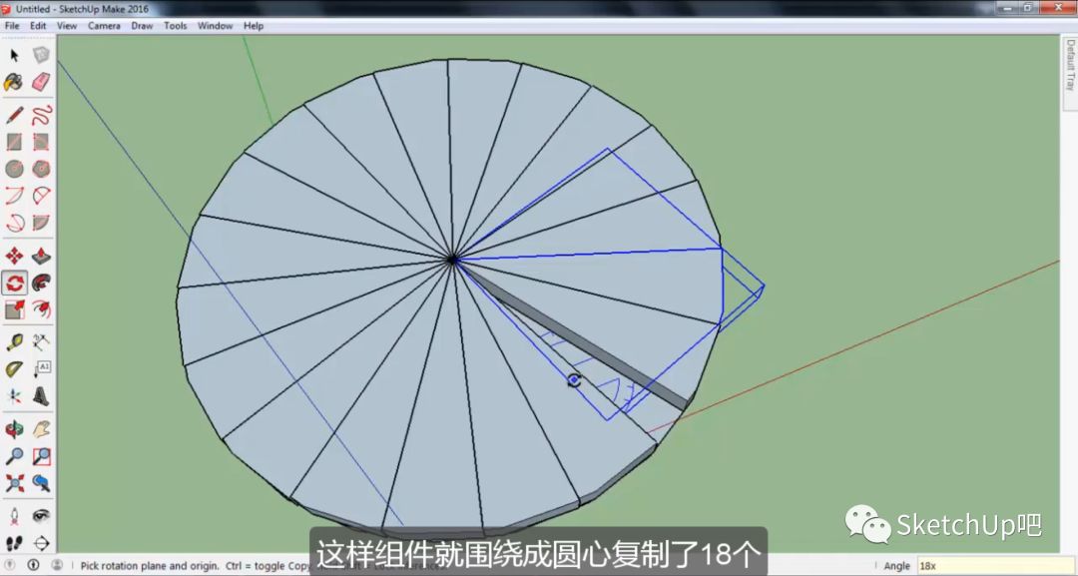Open the Draw menu
The height and width of the screenshot is (576, 1078).
pyautogui.click(x=142, y=25)
